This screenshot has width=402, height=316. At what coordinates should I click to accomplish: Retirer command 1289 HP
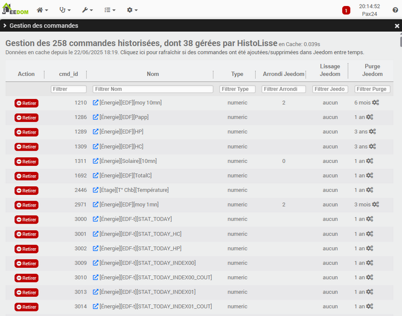point(27,132)
